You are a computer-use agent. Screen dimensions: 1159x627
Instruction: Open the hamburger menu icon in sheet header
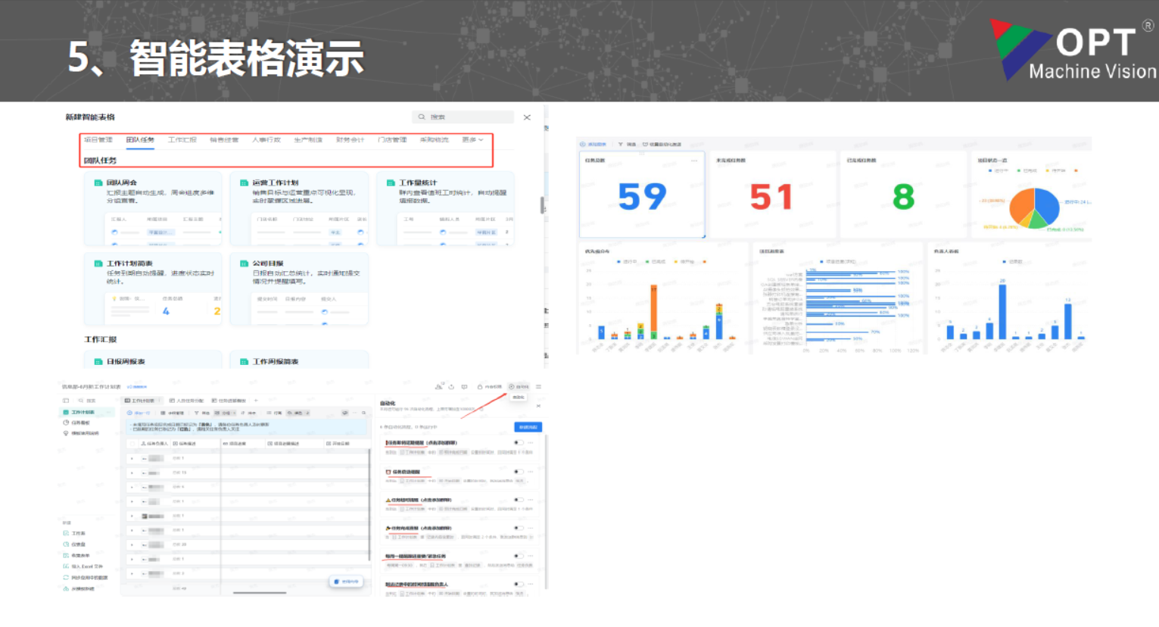538,387
